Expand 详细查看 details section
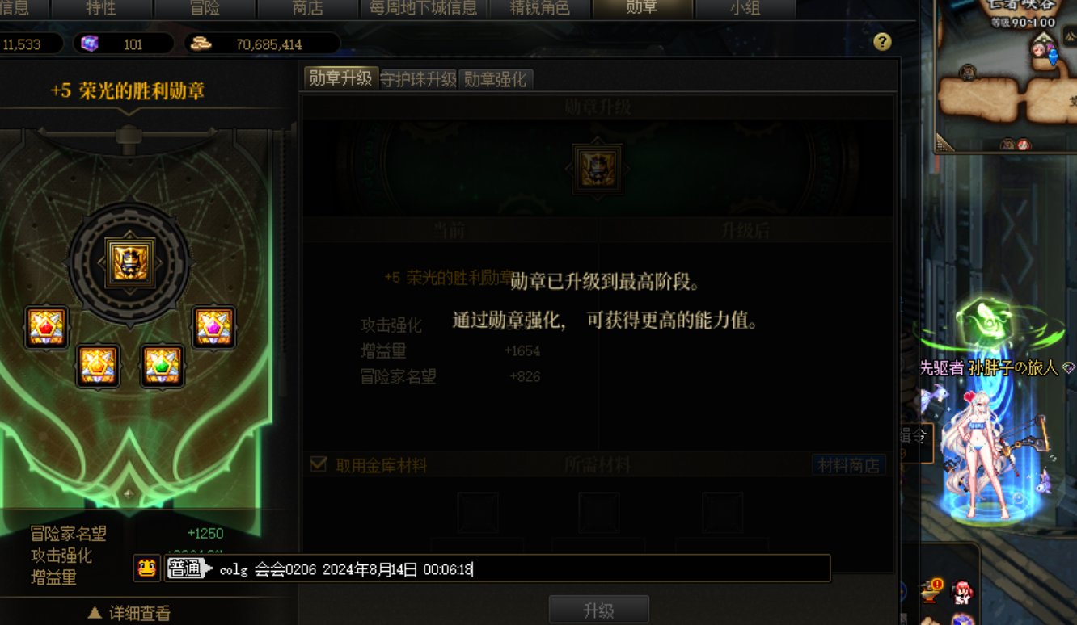This screenshot has height=625, width=1077. [129, 614]
